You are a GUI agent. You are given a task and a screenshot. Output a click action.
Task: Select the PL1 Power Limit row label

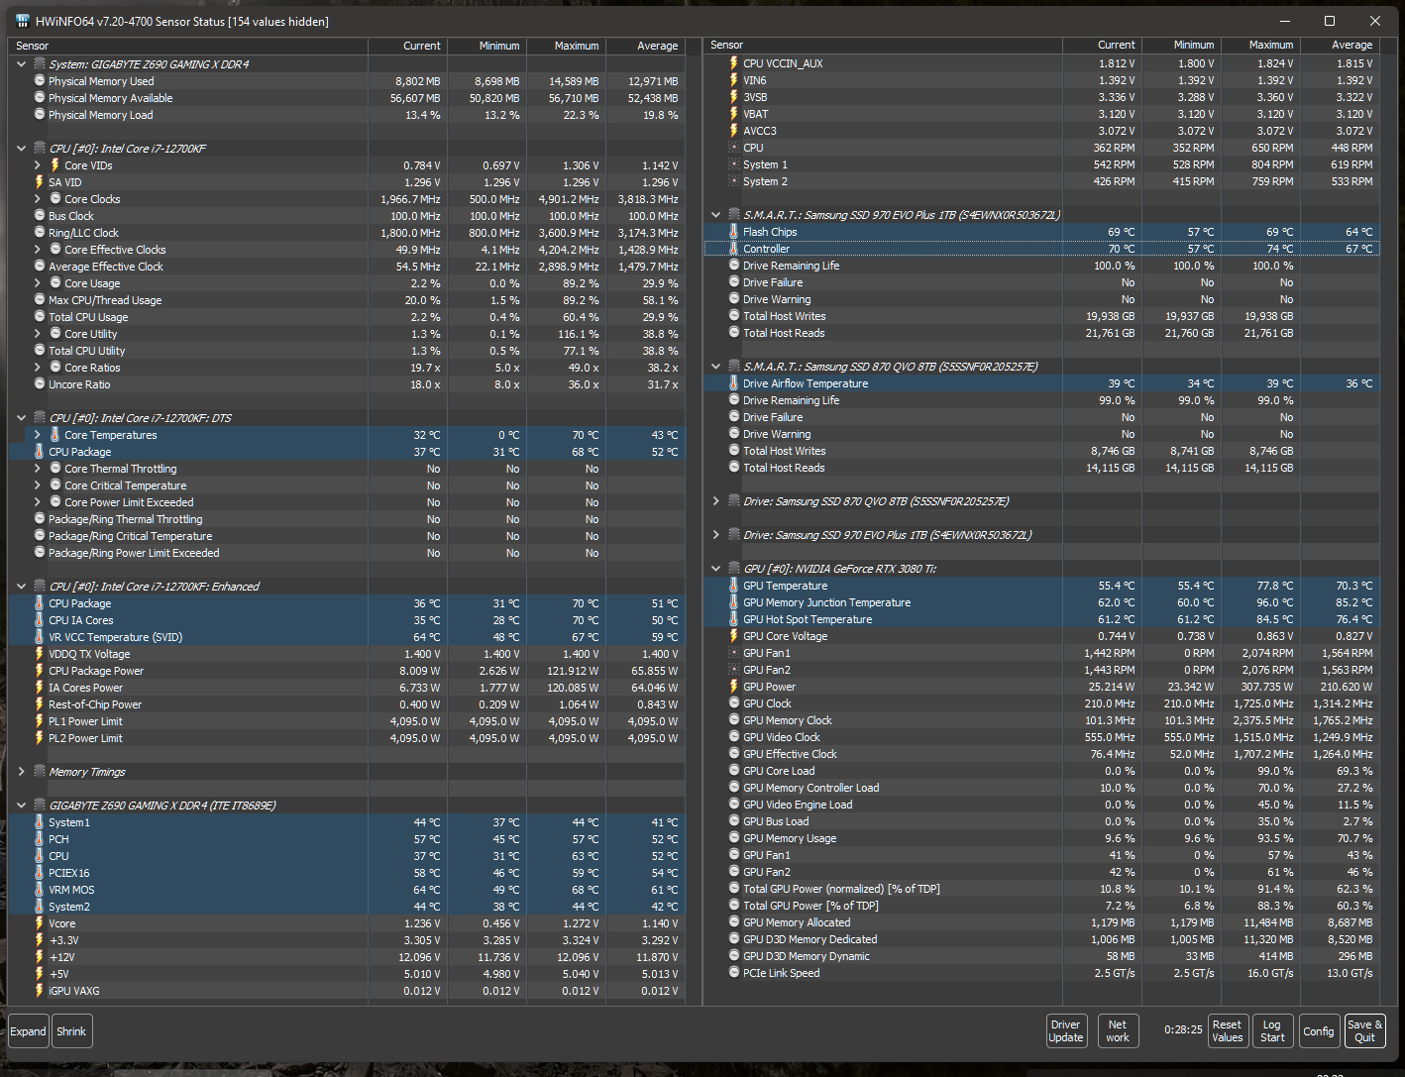click(85, 721)
